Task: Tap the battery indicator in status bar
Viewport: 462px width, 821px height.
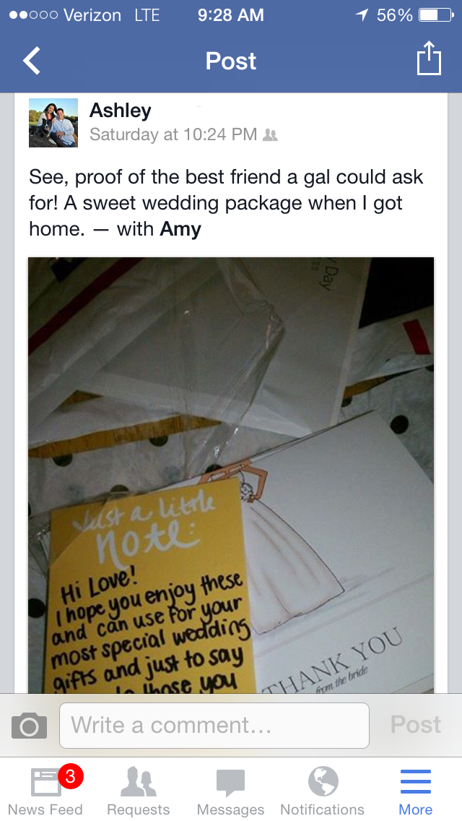Action: click(436, 14)
